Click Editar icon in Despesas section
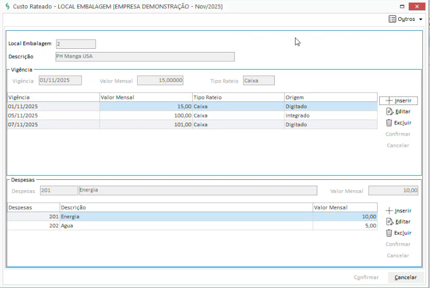 pos(389,222)
